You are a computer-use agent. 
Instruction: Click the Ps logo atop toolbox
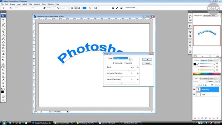pyautogui.click(x=3, y=16)
